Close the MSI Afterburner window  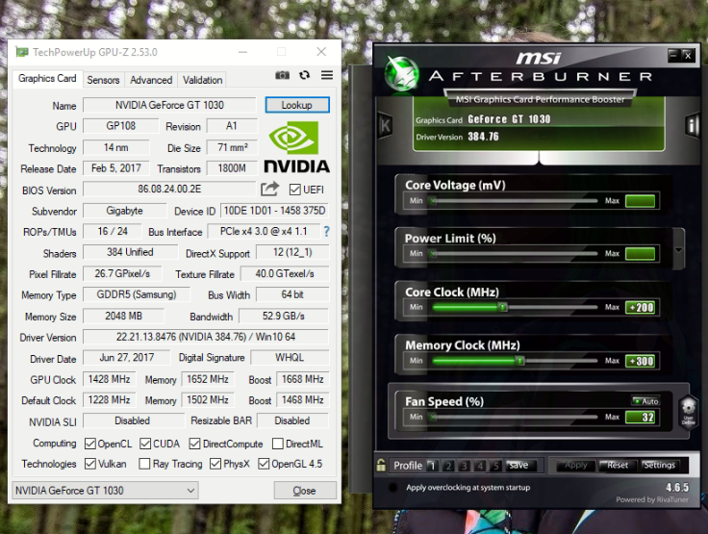tap(688, 56)
